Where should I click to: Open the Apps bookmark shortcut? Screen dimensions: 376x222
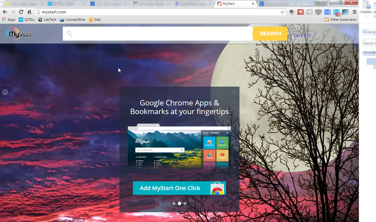(9, 20)
